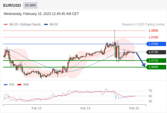Click the Feb 14 axis date label
The image size is (167, 113).
85,108
